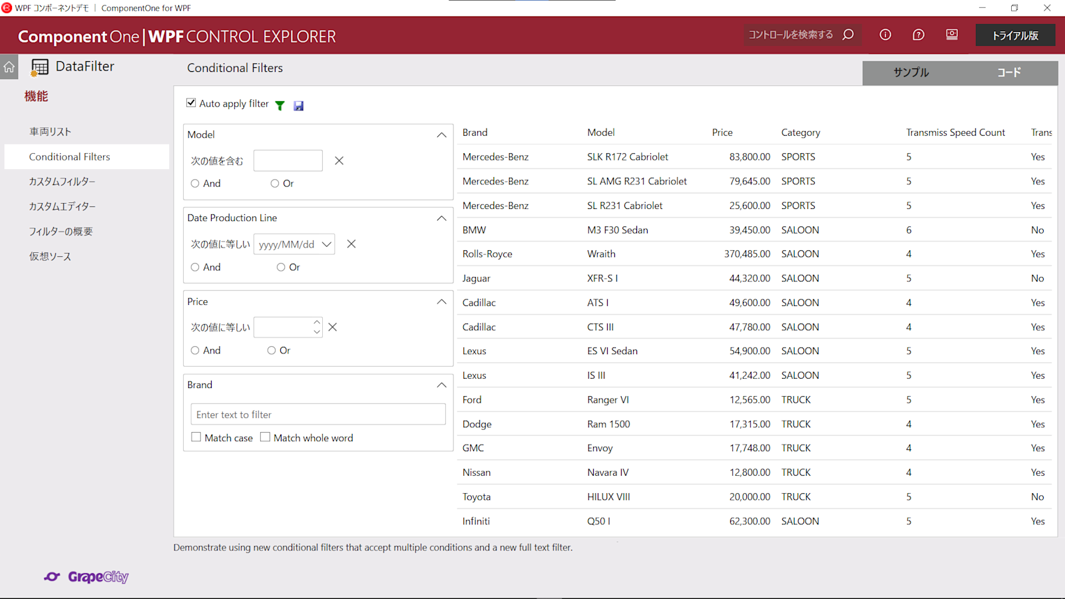The width and height of the screenshot is (1065, 599).
Task: Select the Rolls-Royce row cell
Action: 487,254
